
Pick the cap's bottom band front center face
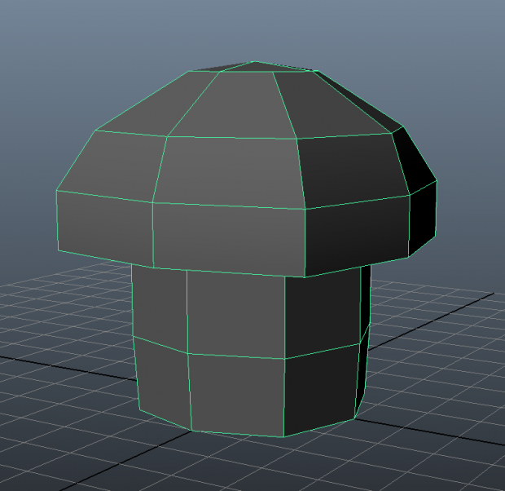point(230,237)
